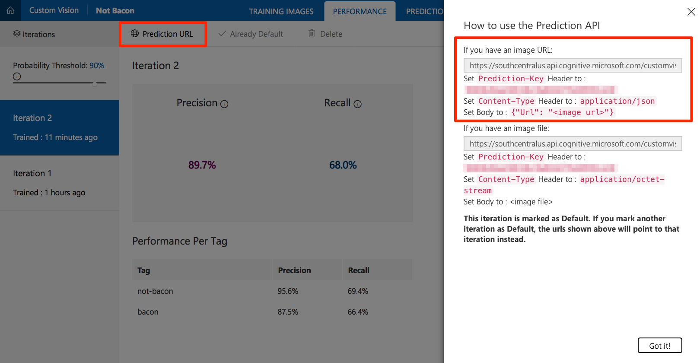This screenshot has width=700, height=363.
Task: Click the Precision info icon
Action: click(224, 104)
